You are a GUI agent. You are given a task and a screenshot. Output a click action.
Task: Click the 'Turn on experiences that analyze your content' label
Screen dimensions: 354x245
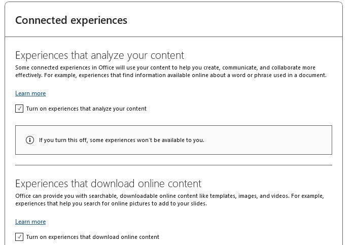[x=86, y=109]
